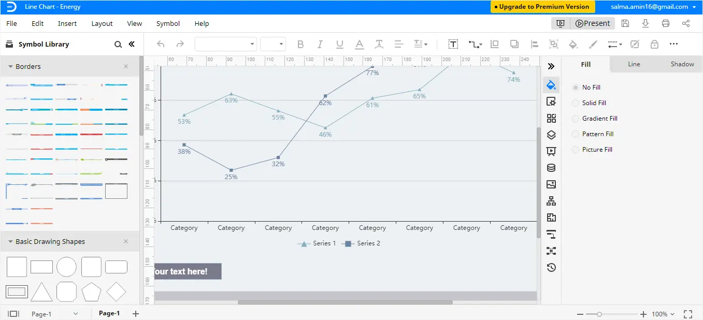Select the Text tool in toolbar
Image resolution: width=703 pixels, height=320 pixels.
(x=453, y=44)
